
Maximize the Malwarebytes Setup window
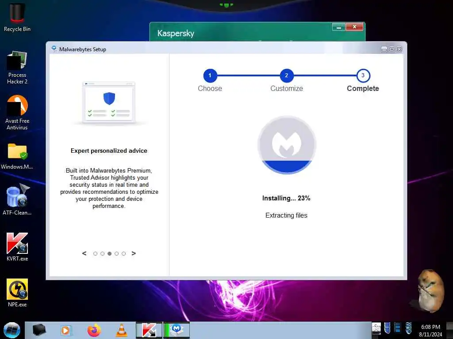pos(392,49)
